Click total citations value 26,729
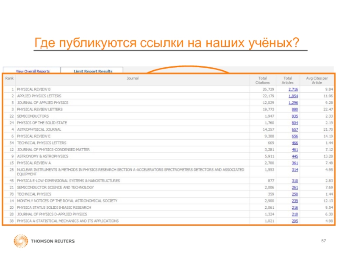The height and width of the screenshot is (254, 339). (268, 89)
